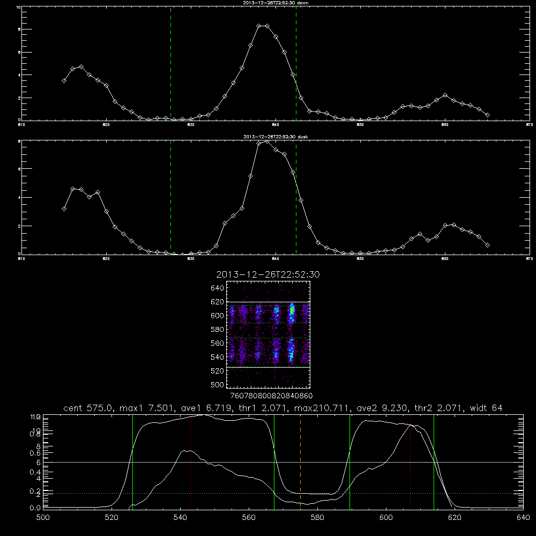Click right green dashed line in dusk plot

pyautogui.click(x=296, y=197)
